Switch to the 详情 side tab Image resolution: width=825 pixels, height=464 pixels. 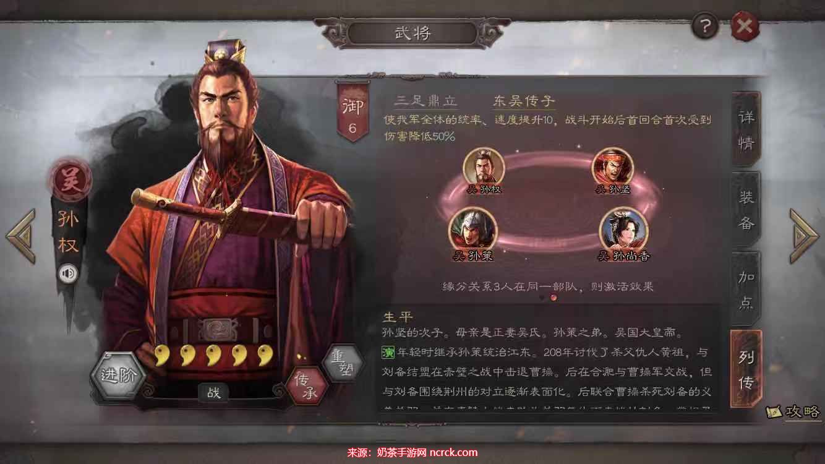(x=746, y=130)
